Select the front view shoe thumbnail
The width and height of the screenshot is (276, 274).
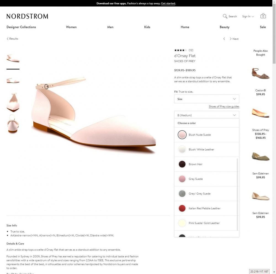tap(13, 102)
